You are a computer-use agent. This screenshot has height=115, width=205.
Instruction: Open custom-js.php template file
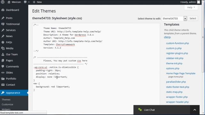(174, 48)
